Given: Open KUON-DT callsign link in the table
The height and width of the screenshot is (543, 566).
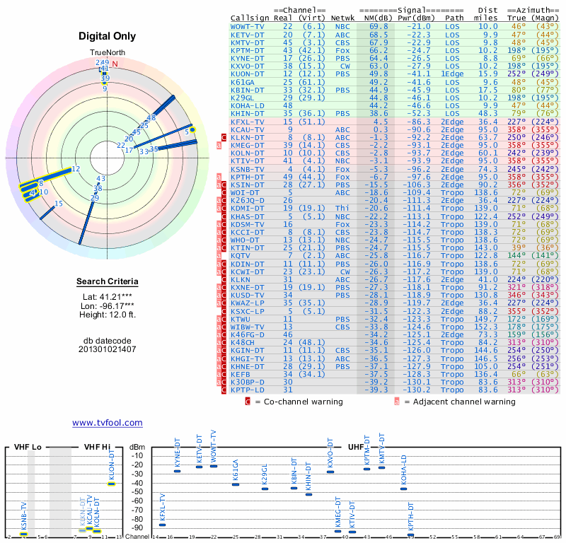Looking at the screenshot, I should [x=247, y=74].
